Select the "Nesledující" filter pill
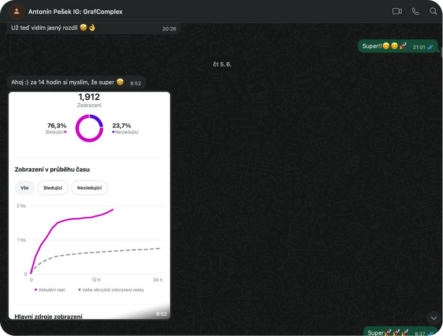443x336 pixels. tap(89, 188)
